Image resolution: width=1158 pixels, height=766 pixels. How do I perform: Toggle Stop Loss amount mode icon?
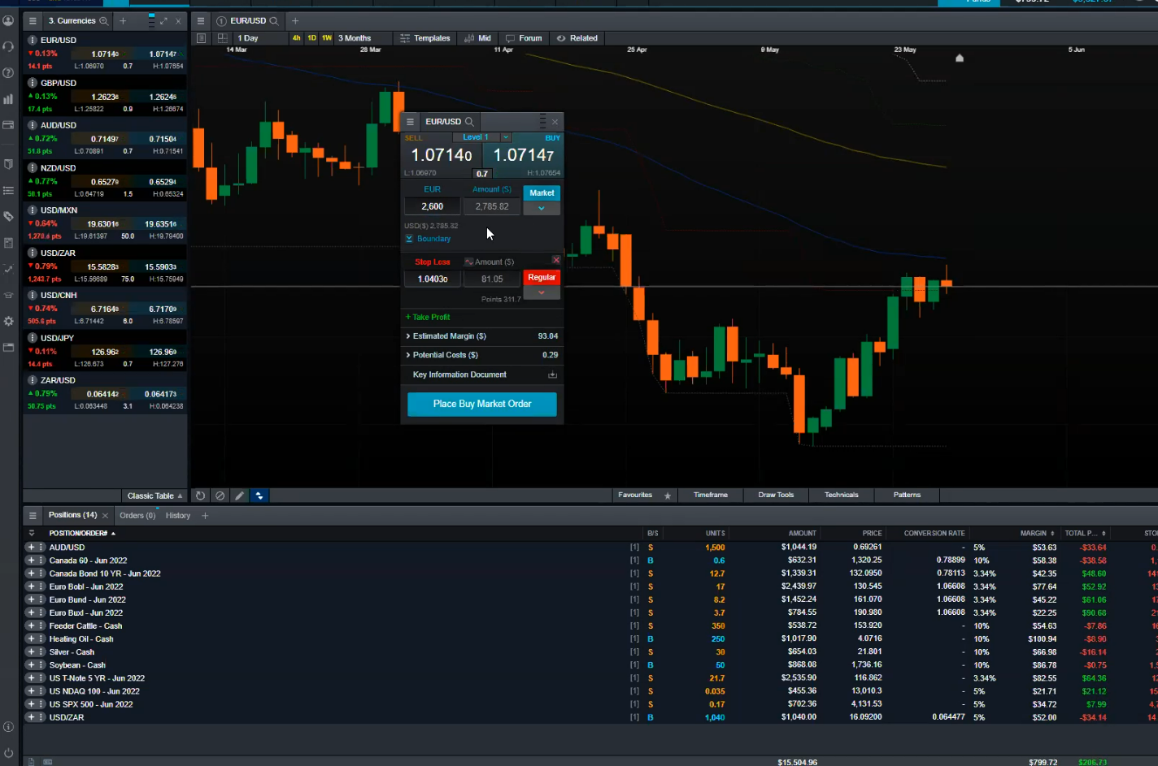pos(468,262)
